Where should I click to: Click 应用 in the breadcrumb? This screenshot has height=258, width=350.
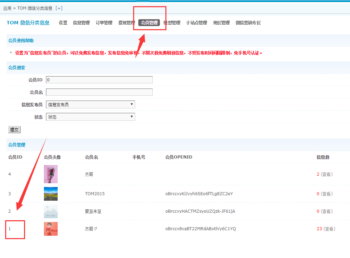click(x=7, y=8)
